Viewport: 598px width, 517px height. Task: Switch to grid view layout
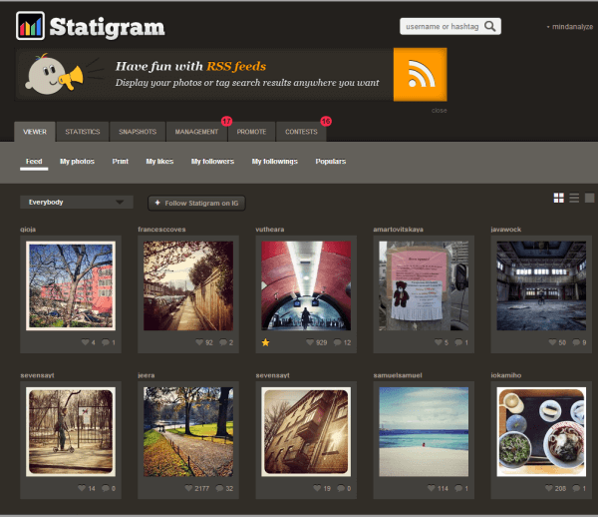558,199
